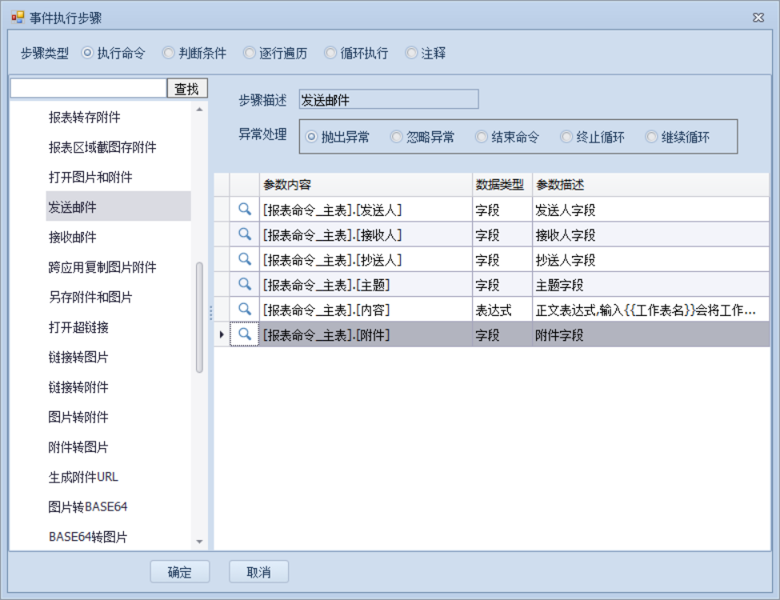
Task: Select the 逐行遍历 step type
Action: (250, 54)
